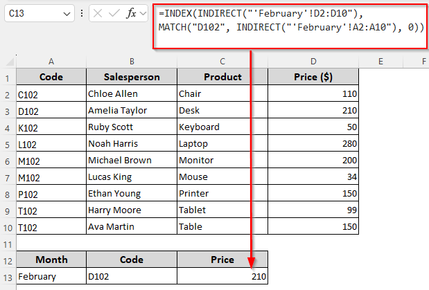Click the February month cell
429x290 pixels.
pos(51,276)
